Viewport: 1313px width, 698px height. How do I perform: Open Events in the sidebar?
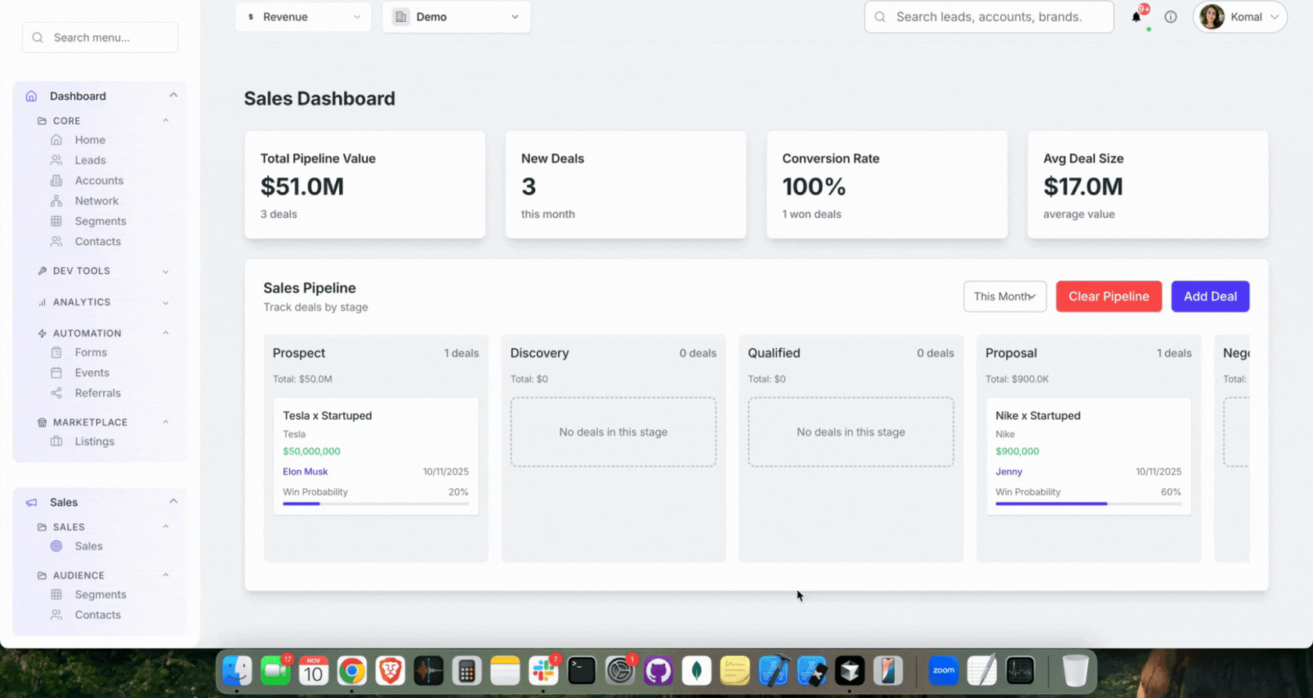92,372
